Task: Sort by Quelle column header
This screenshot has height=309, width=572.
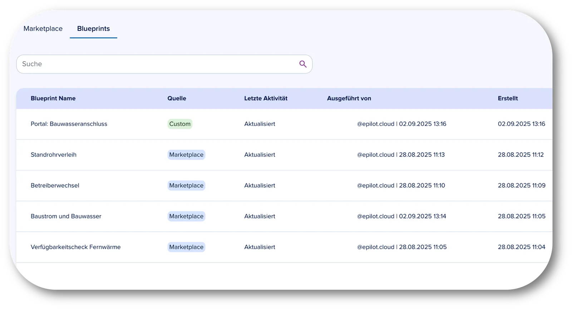Action: 177,98
